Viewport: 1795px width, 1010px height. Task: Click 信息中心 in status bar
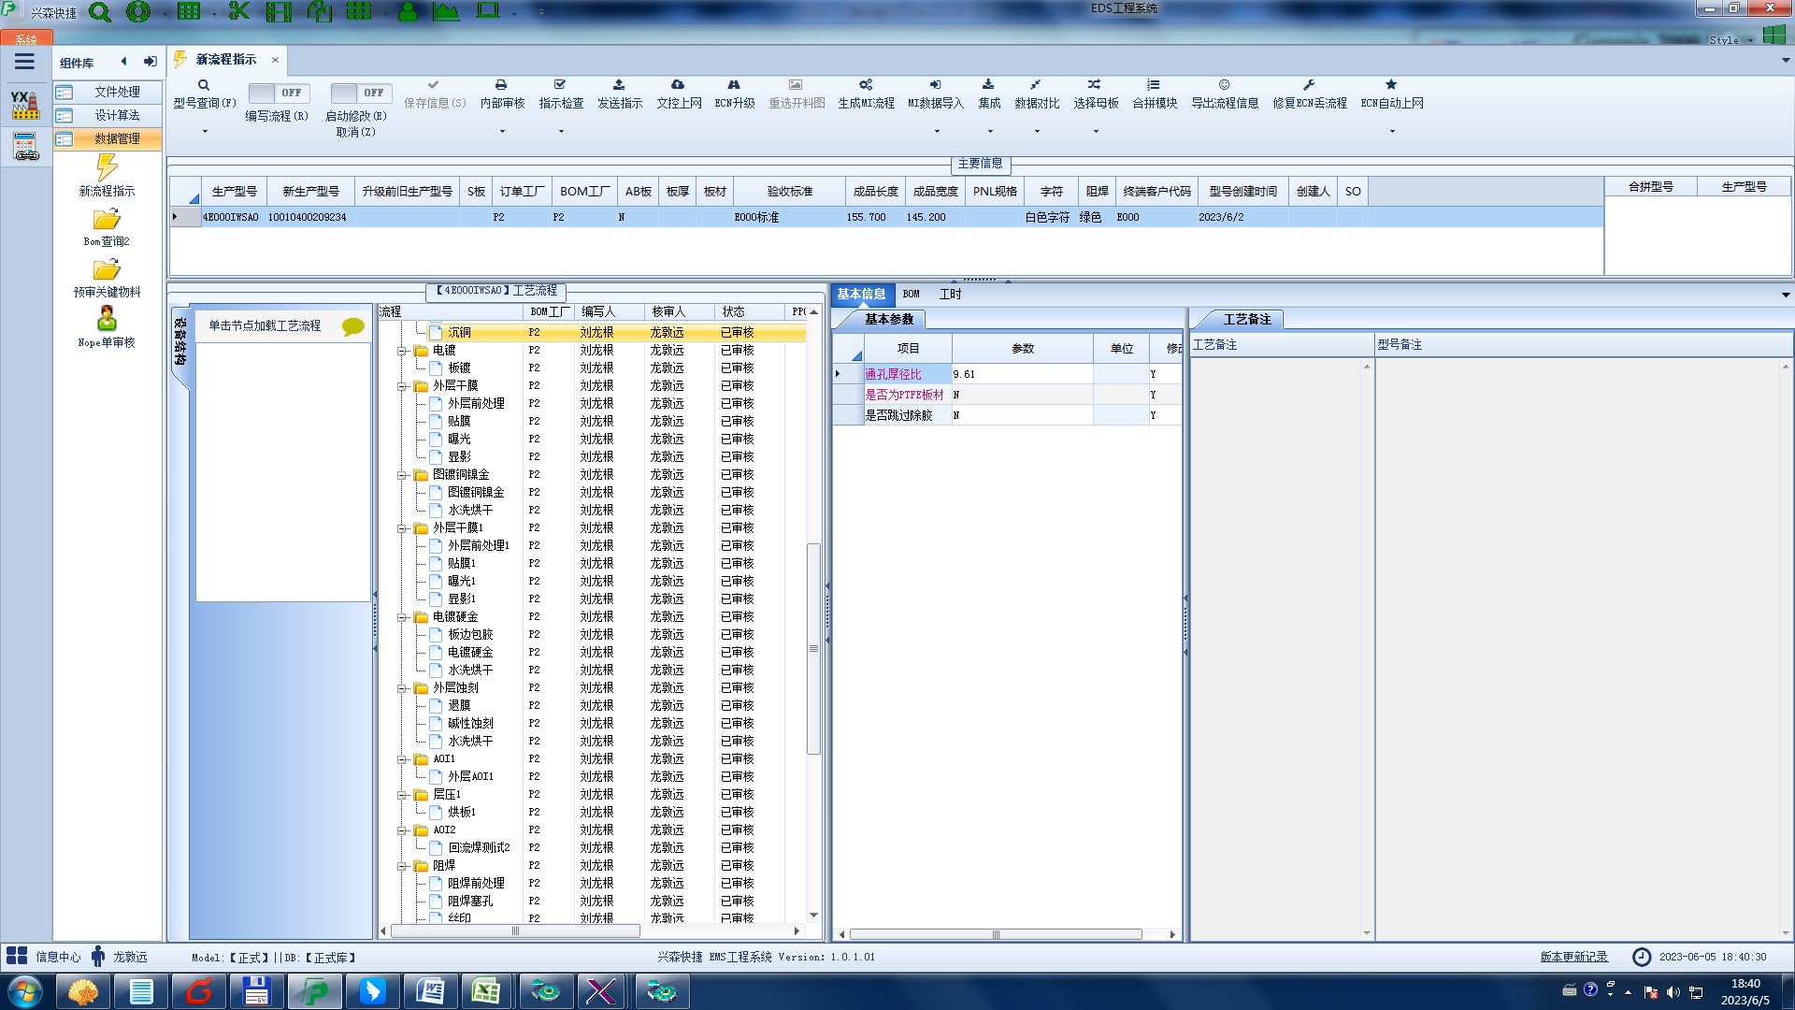[58, 958]
